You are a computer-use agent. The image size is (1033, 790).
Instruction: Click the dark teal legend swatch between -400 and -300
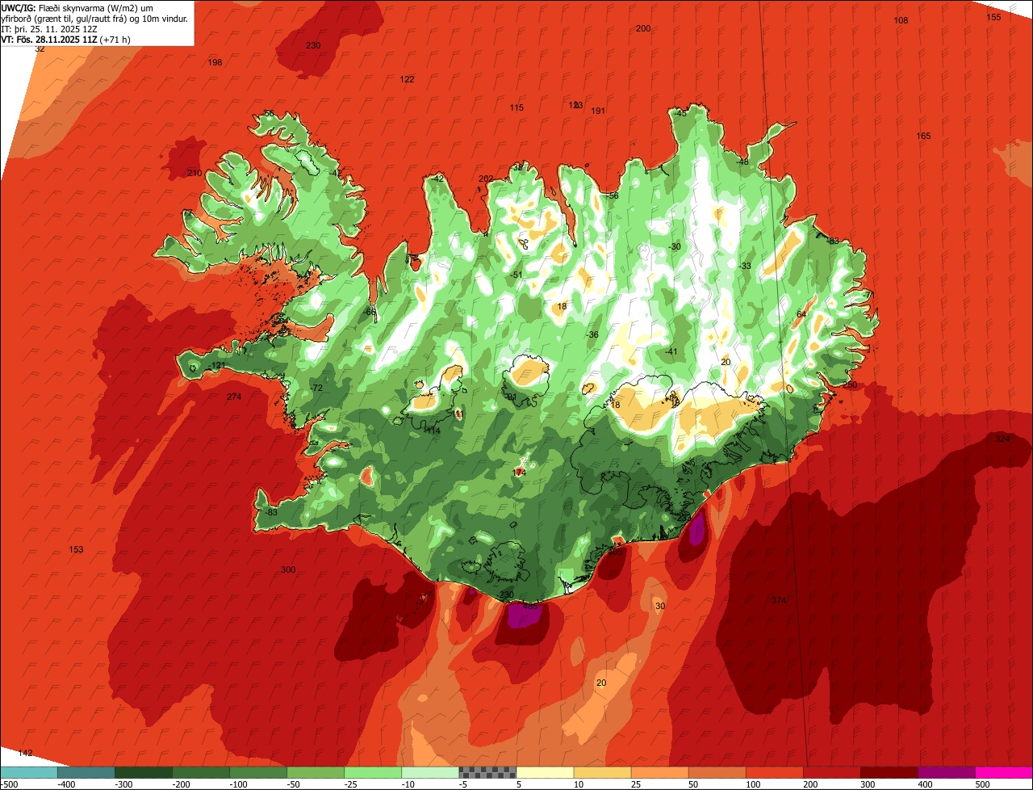86,772
